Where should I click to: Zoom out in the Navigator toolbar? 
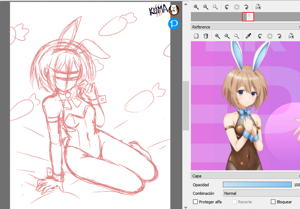pos(206,7)
